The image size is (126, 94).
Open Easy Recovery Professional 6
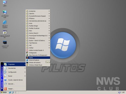coord(38,55)
